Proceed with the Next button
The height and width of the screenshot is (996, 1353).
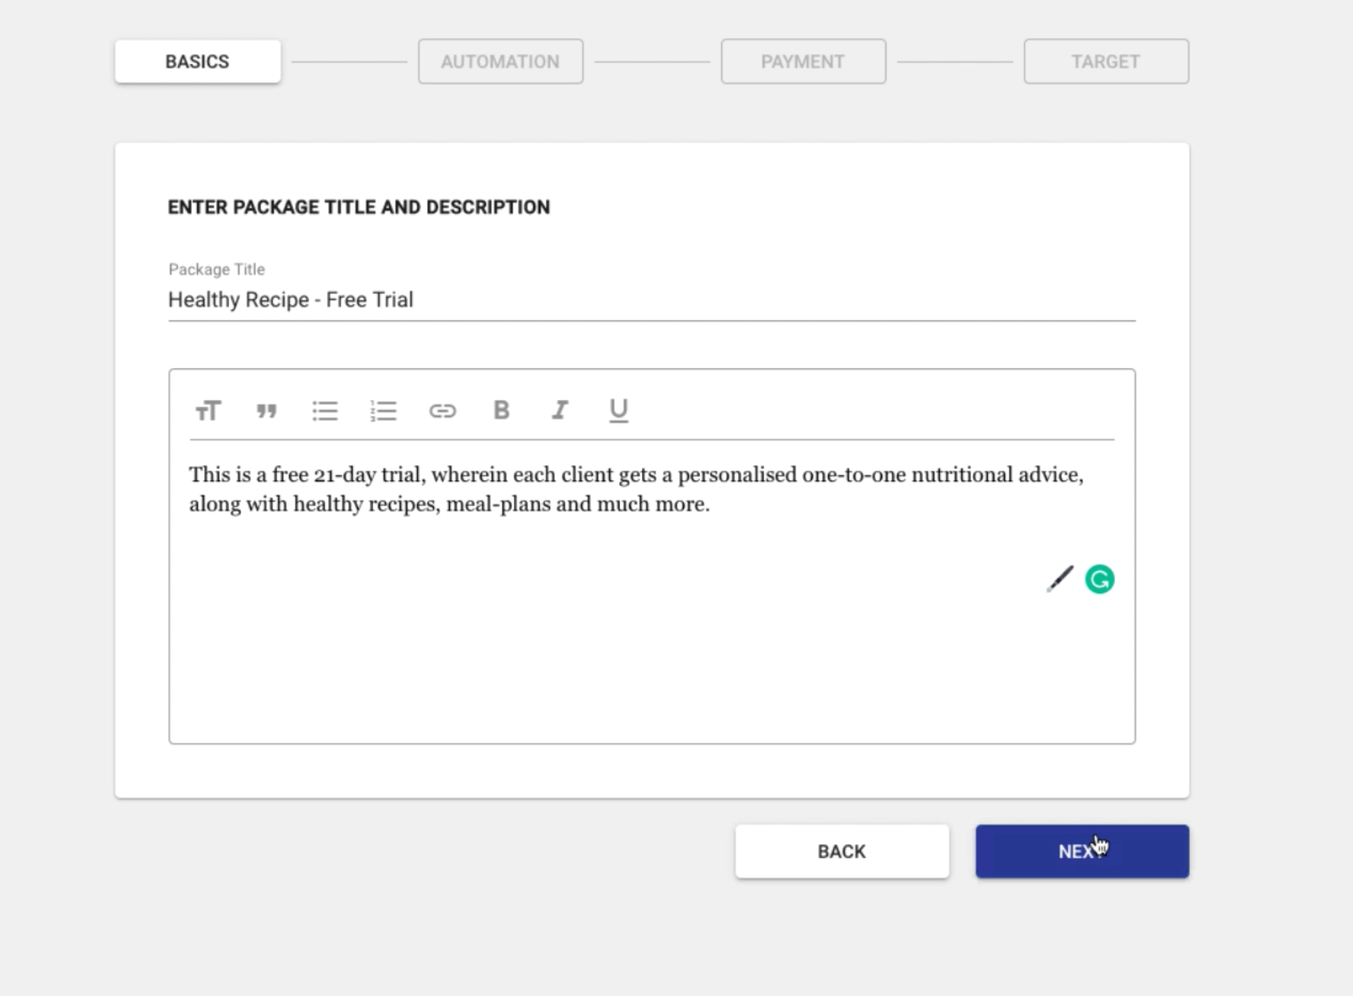[x=1082, y=851]
